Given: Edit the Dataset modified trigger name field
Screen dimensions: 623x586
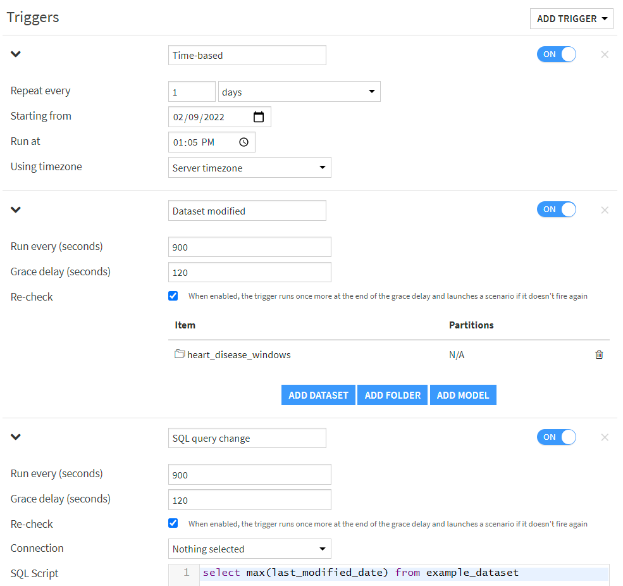Looking at the screenshot, I should [247, 211].
